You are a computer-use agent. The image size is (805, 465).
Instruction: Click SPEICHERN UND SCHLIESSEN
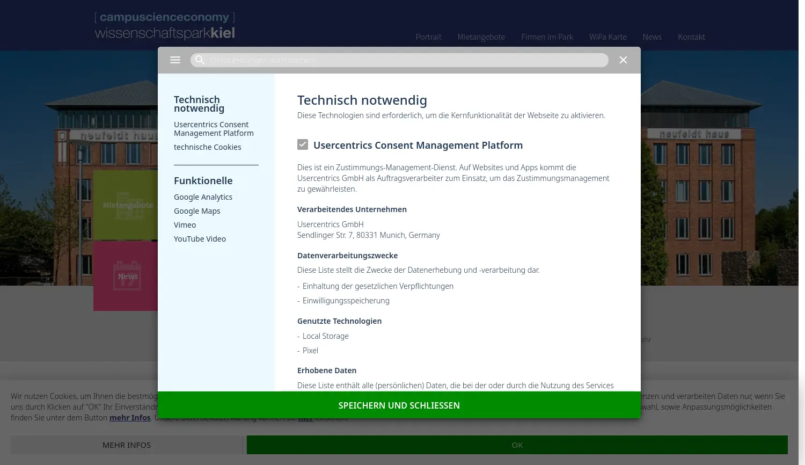(x=399, y=405)
